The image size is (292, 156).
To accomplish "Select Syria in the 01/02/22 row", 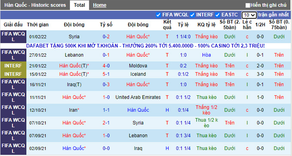I will coord(74,36).
